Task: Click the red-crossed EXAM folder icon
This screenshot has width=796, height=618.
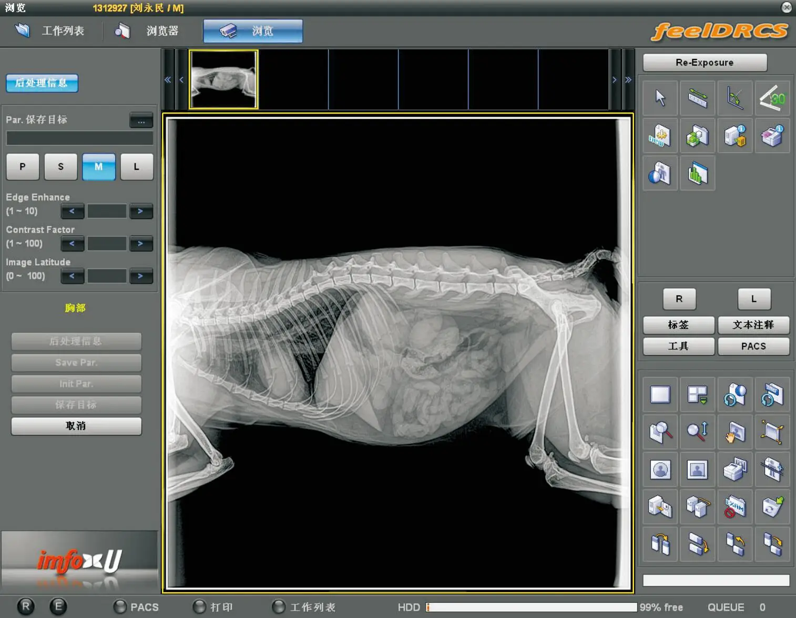Action: tap(735, 507)
